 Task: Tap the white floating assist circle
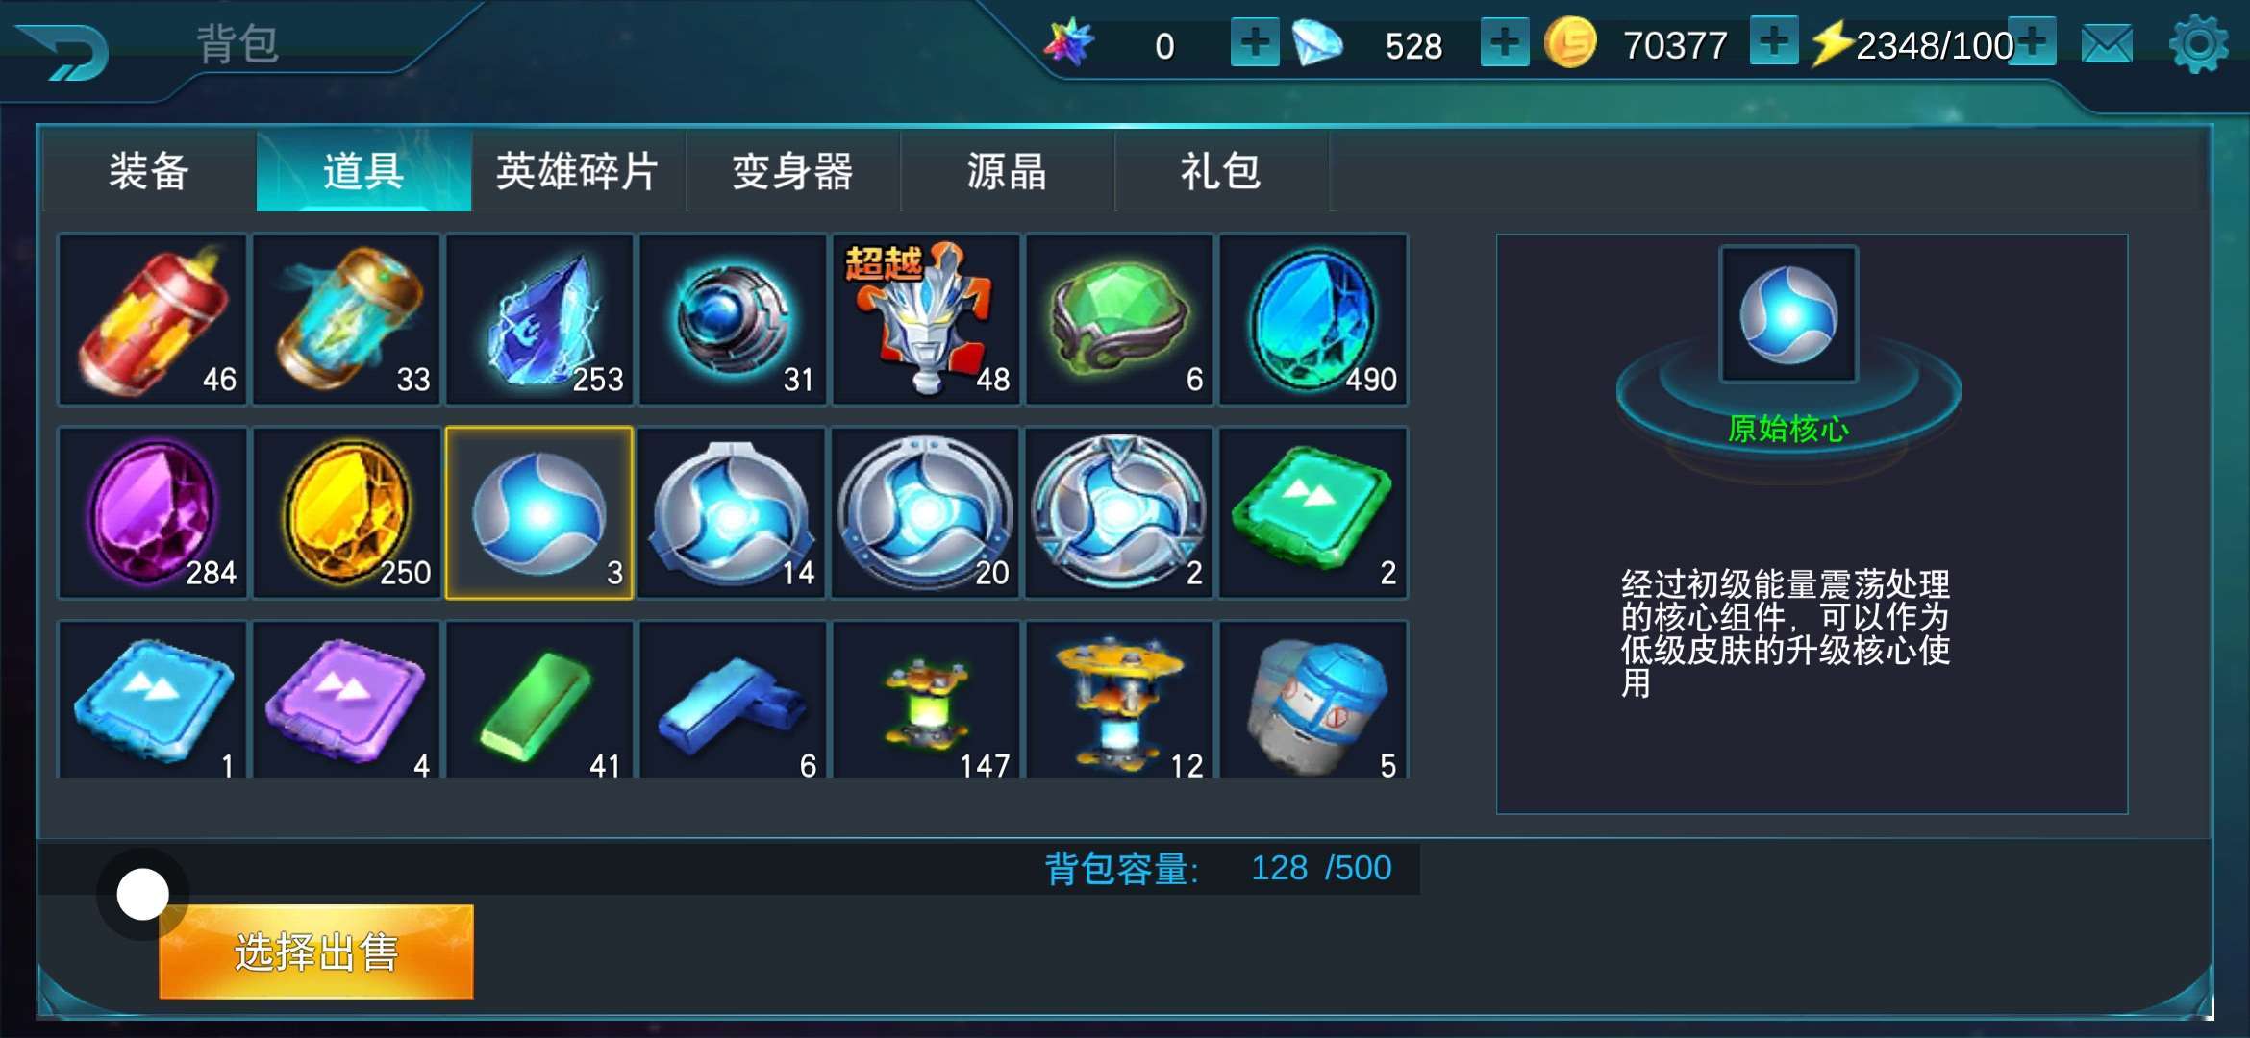pyautogui.click(x=143, y=894)
